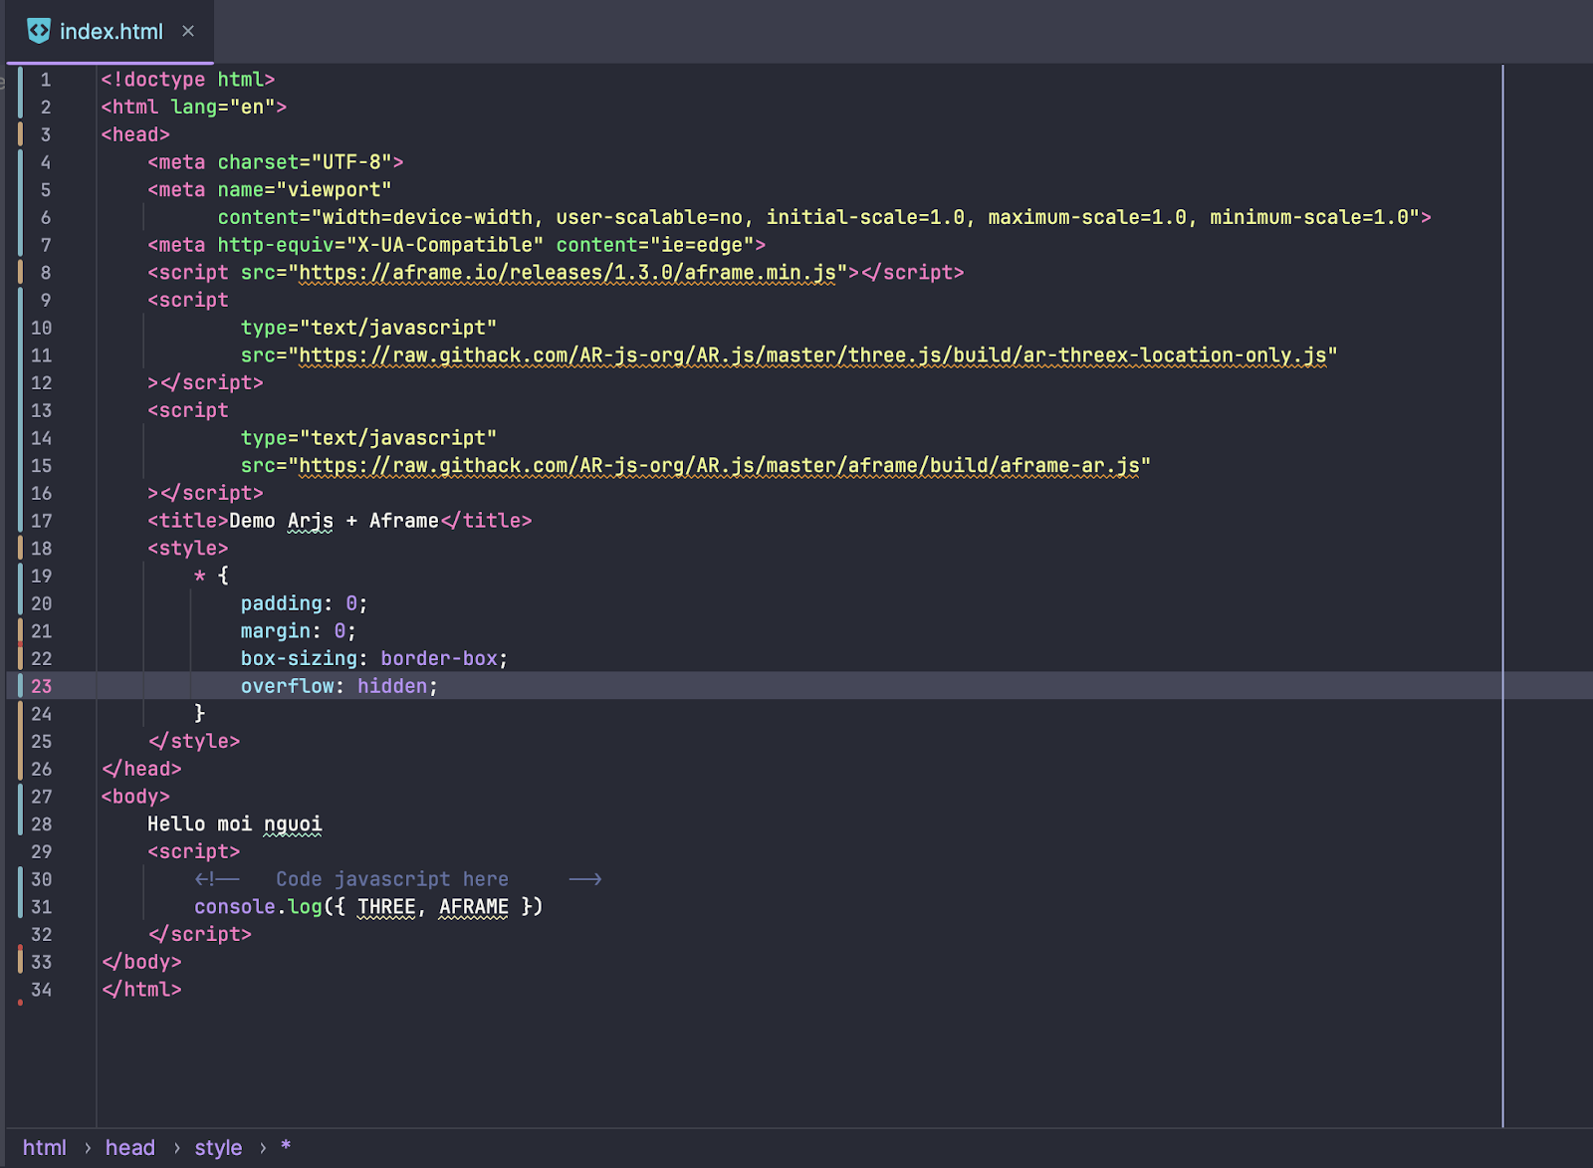
Task: Click the underlined THREE identifier
Action: coord(386,907)
